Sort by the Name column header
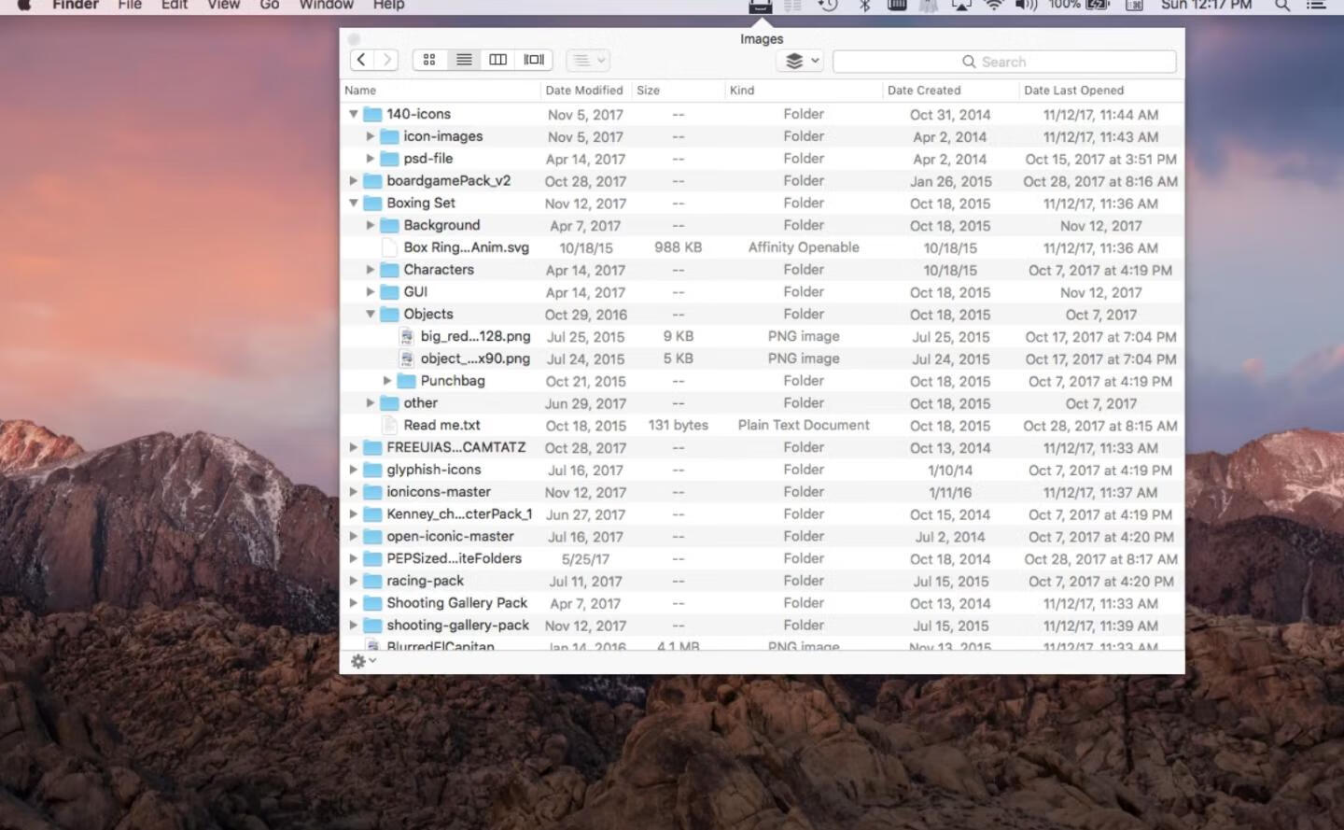This screenshot has height=830, width=1344. click(441, 91)
